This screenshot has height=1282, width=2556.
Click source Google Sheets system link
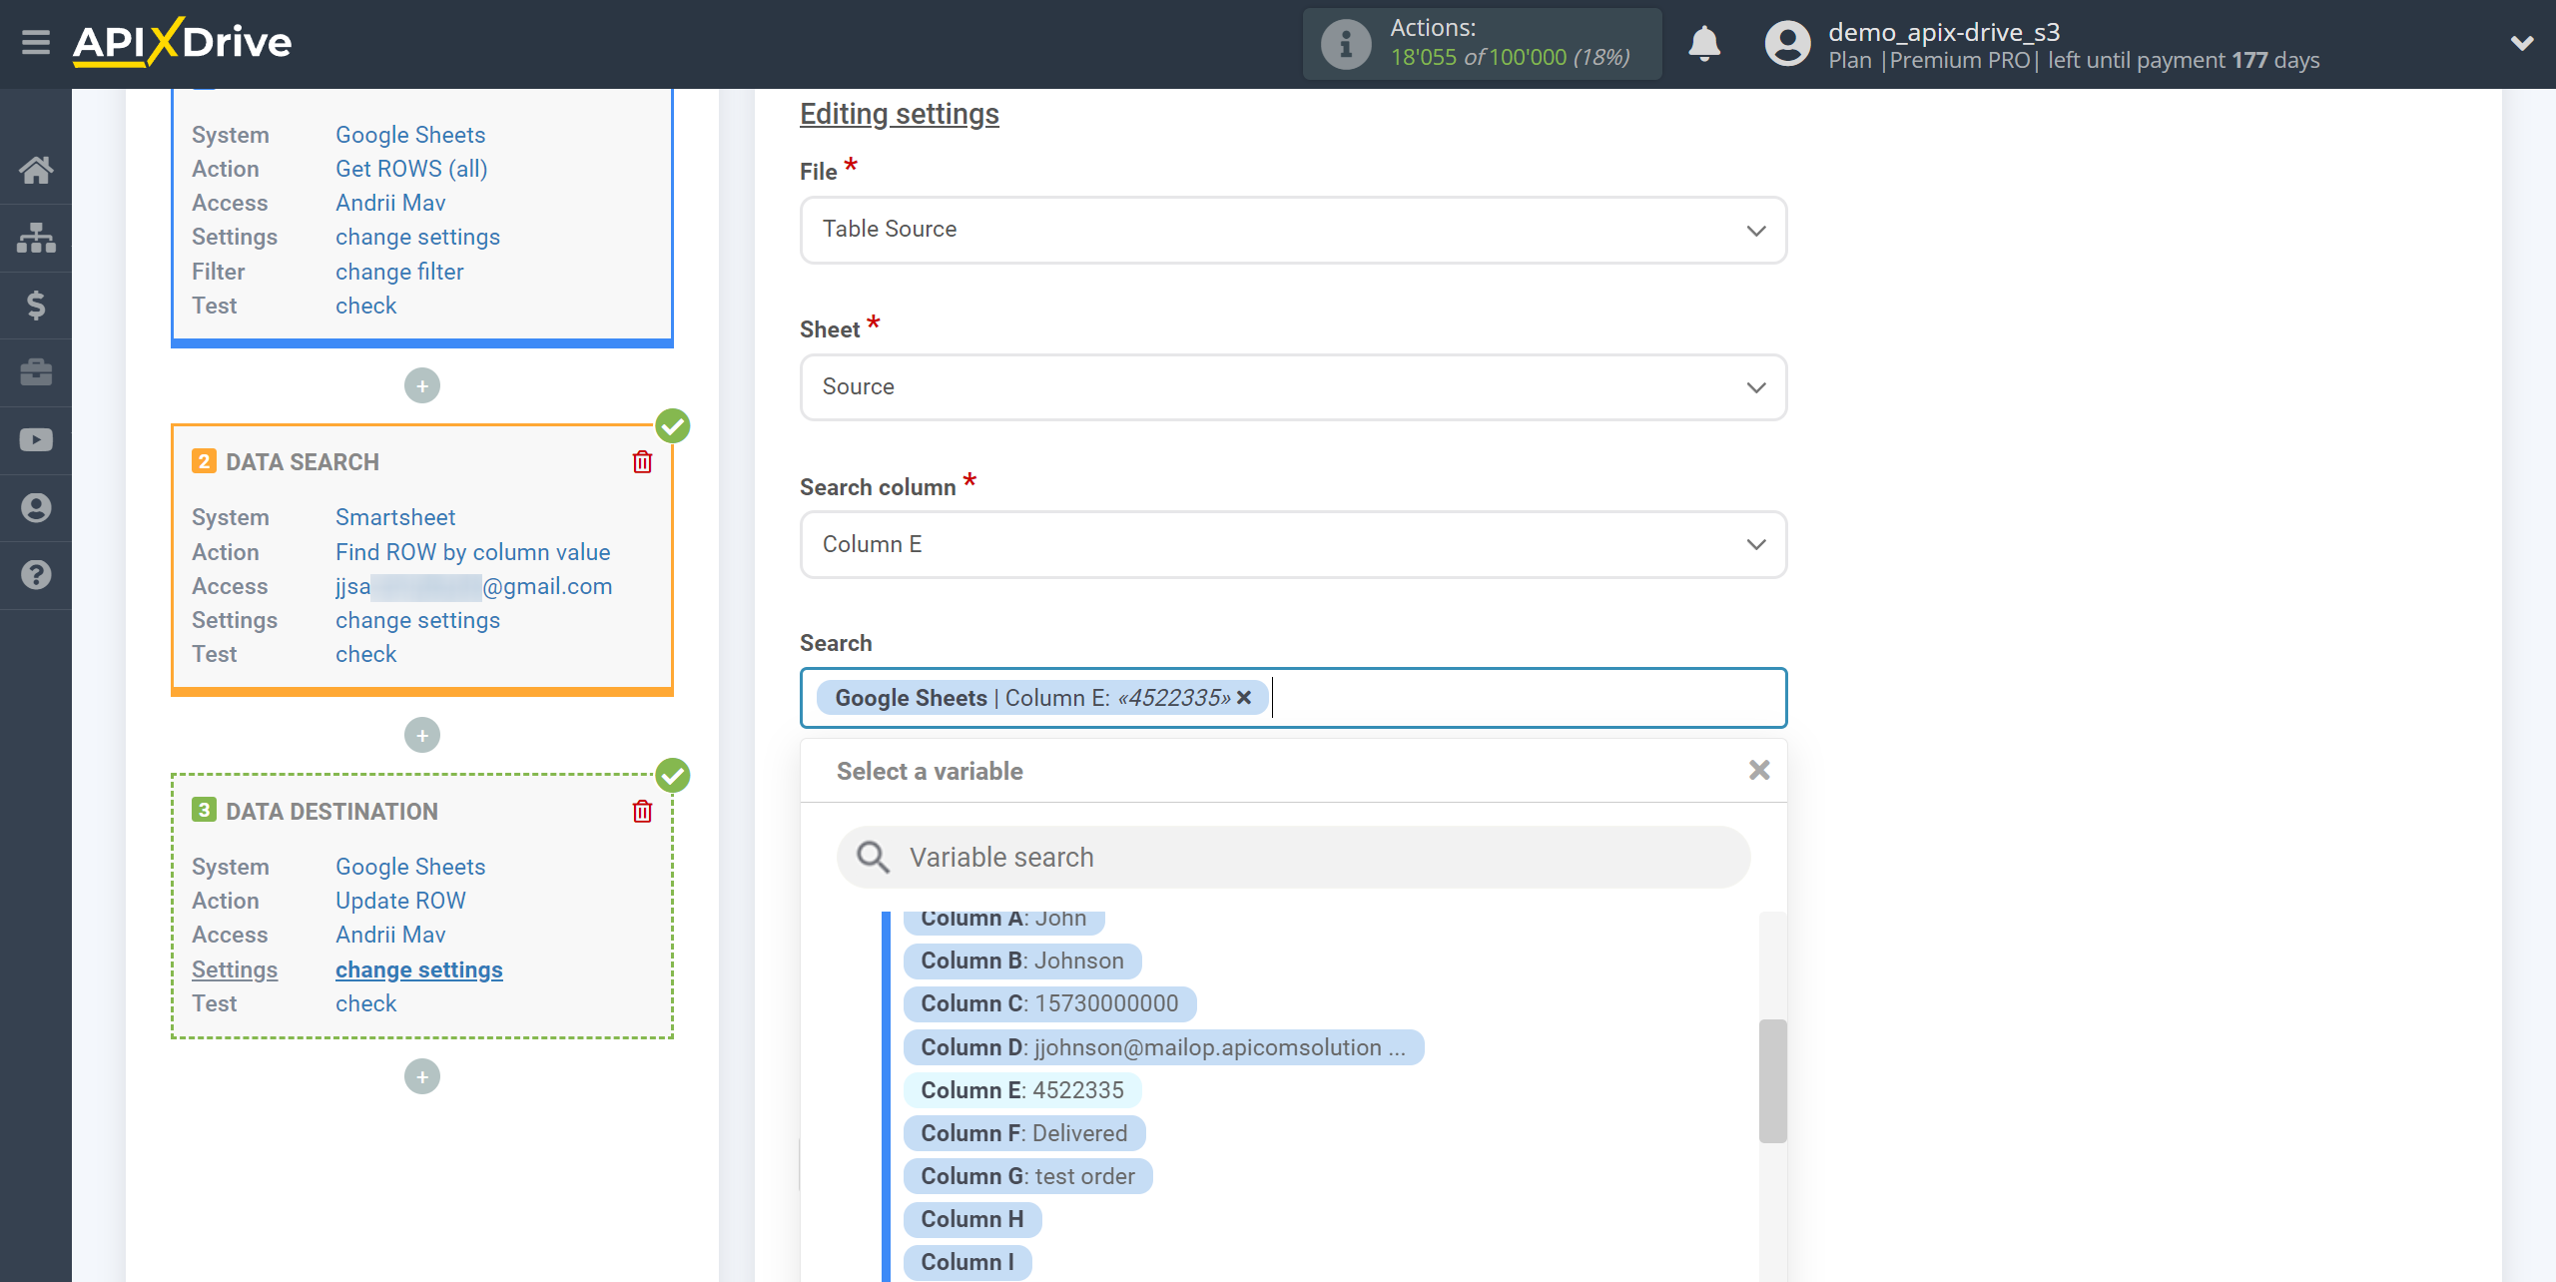click(x=410, y=135)
